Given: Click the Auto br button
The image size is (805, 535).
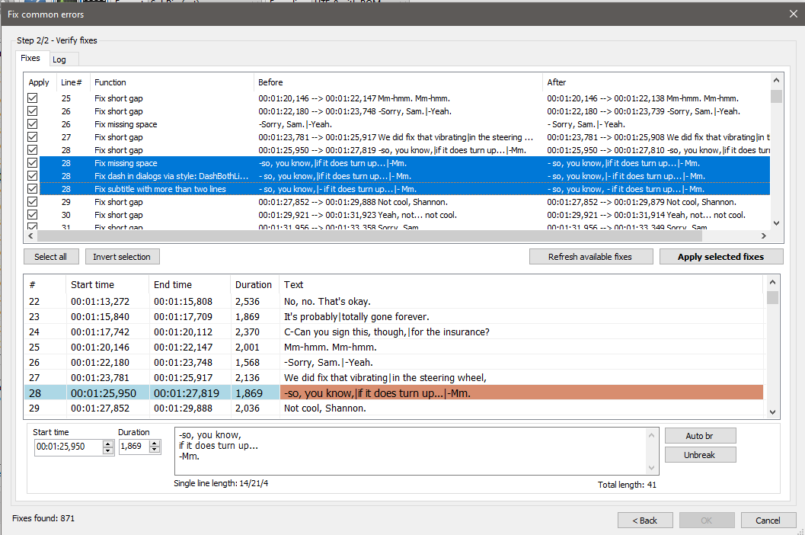Looking at the screenshot, I should coord(700,436).
